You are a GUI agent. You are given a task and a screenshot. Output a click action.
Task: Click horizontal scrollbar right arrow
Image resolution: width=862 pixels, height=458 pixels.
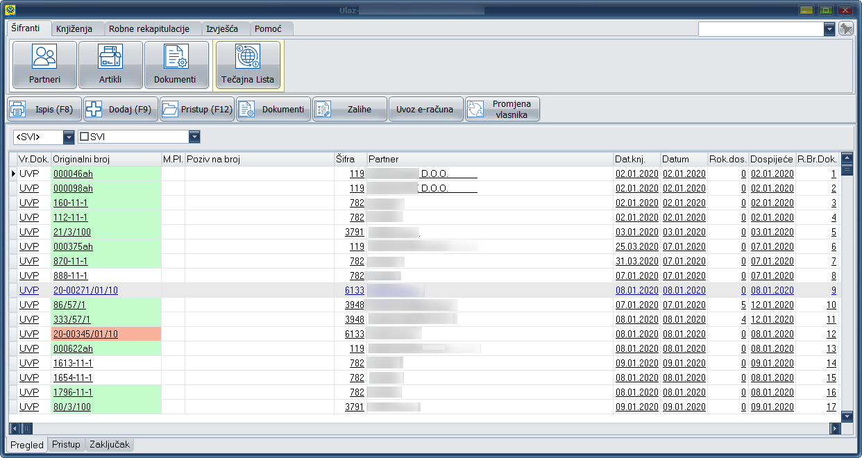[835, 429]
